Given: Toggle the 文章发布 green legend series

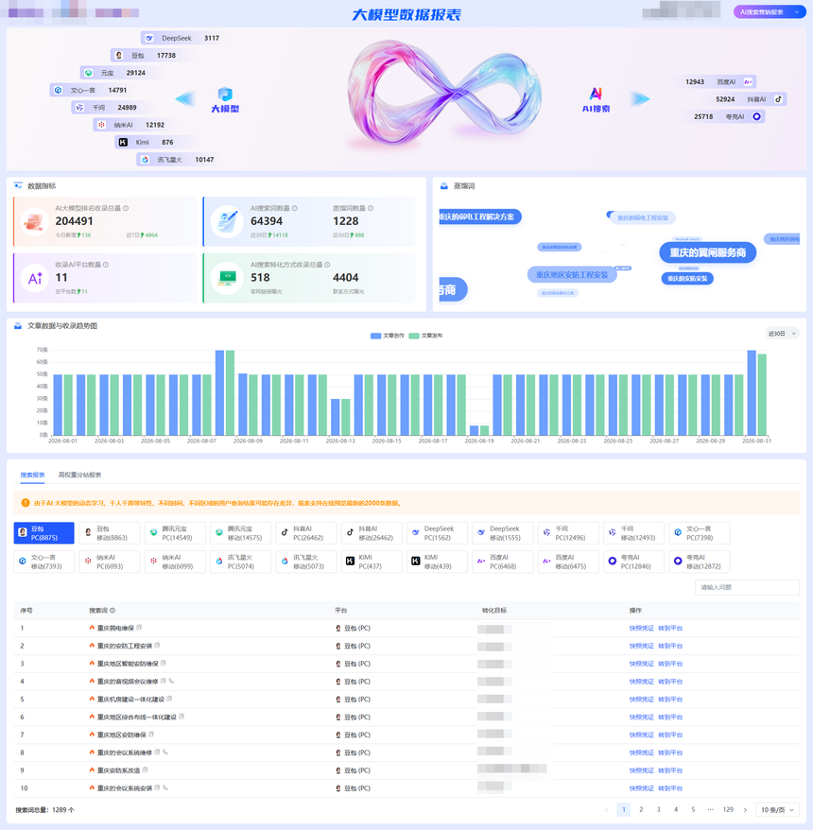Looking at the screenshot, I should [426, 336].
